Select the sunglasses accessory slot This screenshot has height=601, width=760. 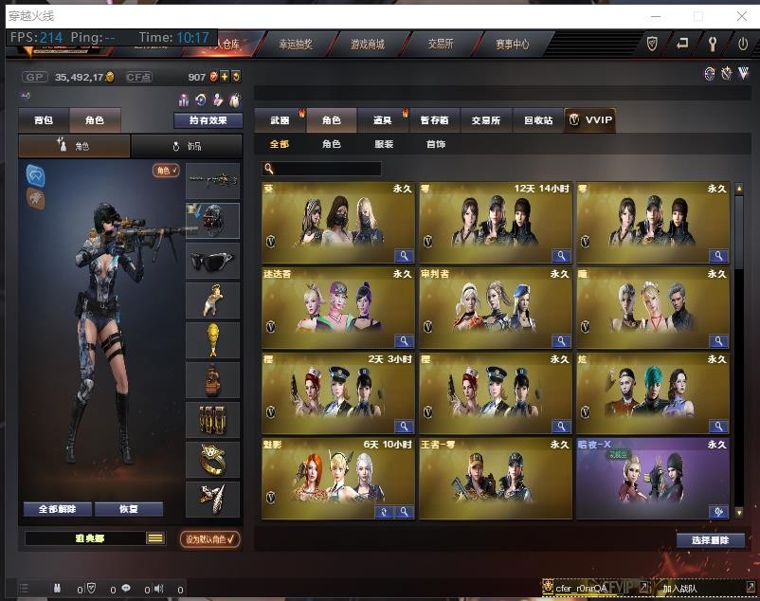(x=213, y=261)
